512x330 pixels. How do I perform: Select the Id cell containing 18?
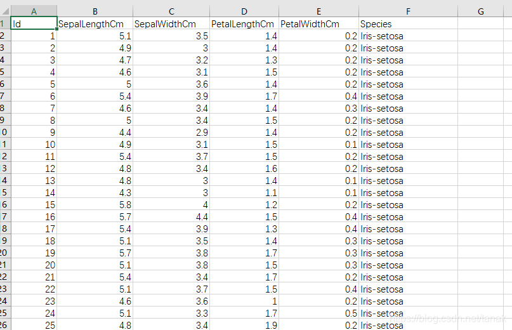click(34, 241)
